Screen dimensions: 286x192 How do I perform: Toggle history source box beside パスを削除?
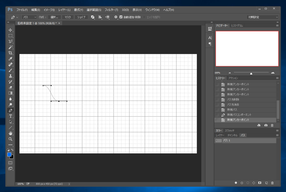click(x=217, y=100)
